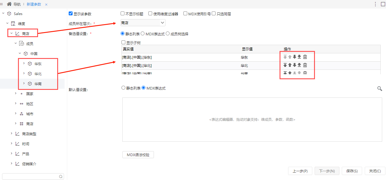Viewport: 386px width, 180px height.
Task: Move the 华东 row up one
Action: pos(290,57)
